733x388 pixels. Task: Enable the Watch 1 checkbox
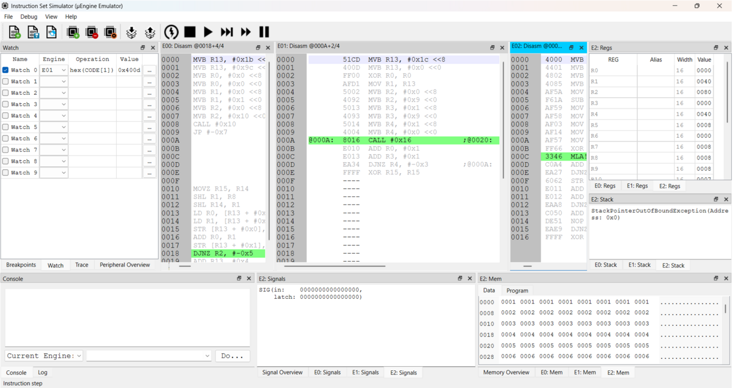(6, 82)
